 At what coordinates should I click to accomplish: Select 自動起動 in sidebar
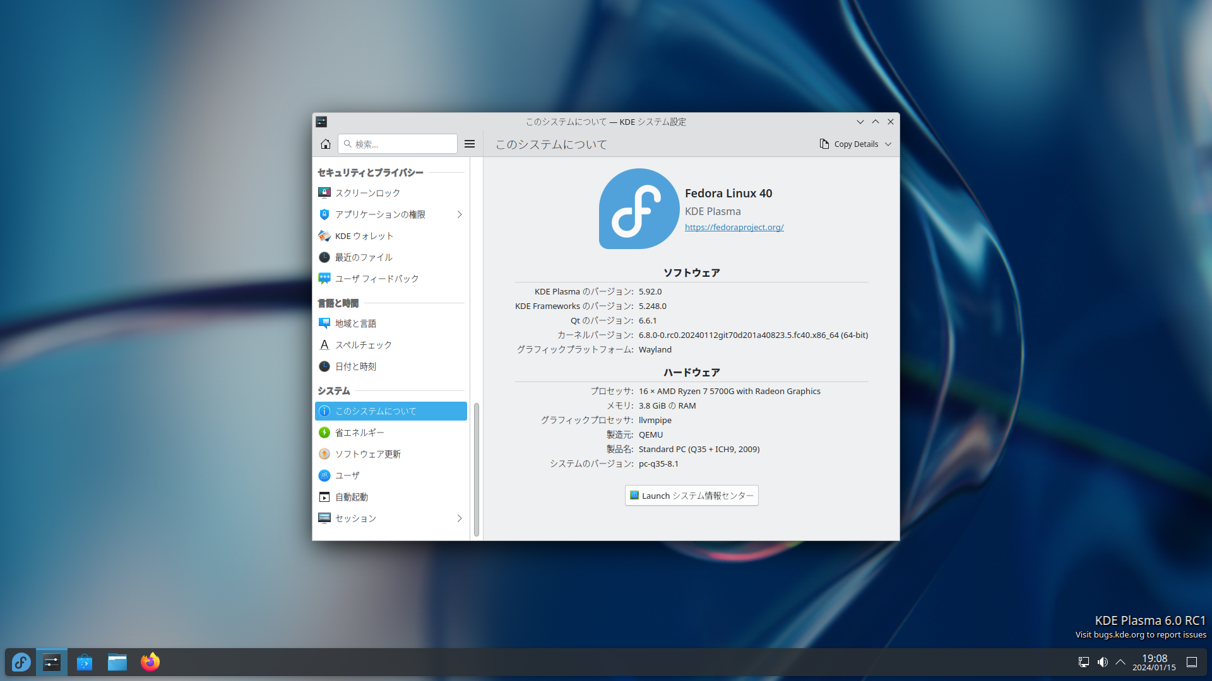click(351, 497)
